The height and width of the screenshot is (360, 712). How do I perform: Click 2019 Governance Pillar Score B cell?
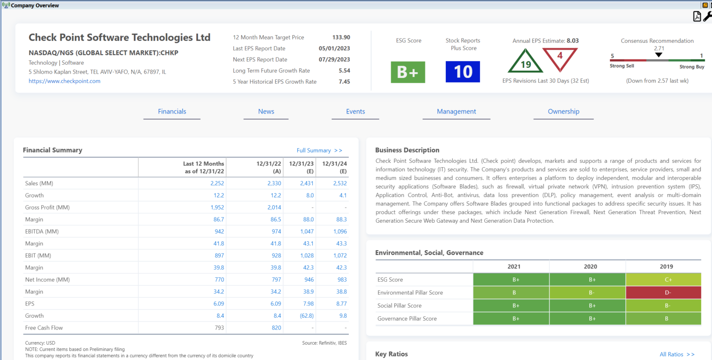[x=664, y=318]
